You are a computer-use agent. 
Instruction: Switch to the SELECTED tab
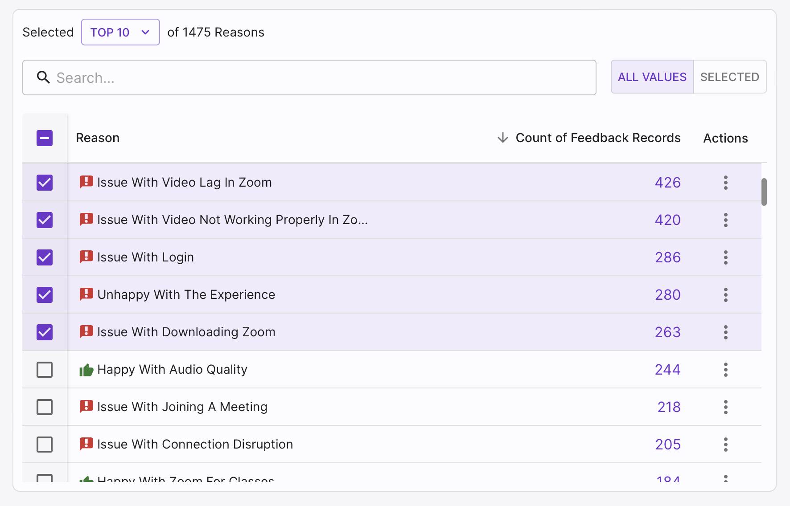[x=730, y=77]
